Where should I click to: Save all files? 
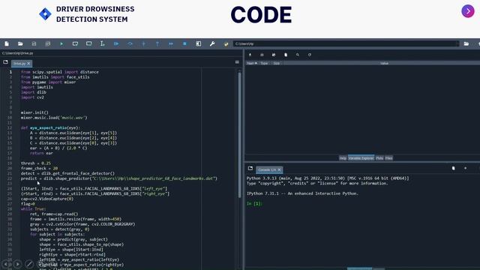click(48, 43)
